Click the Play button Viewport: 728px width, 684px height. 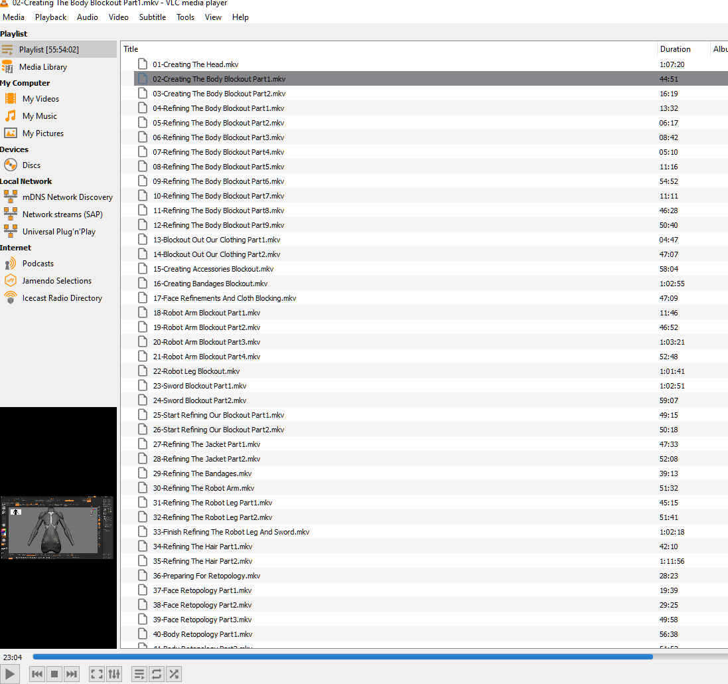tap(10, 674)
